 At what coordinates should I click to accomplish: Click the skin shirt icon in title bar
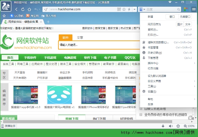(170, 2)
